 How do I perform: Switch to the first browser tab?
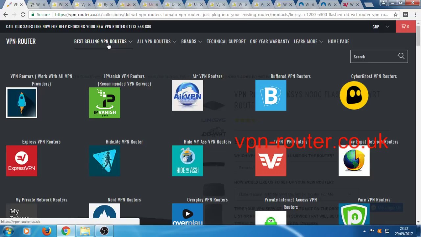(15, 5)
